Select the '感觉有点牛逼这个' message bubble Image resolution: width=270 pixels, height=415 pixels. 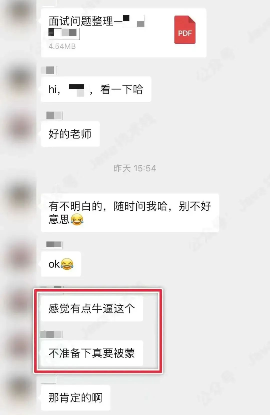[92, 308]
